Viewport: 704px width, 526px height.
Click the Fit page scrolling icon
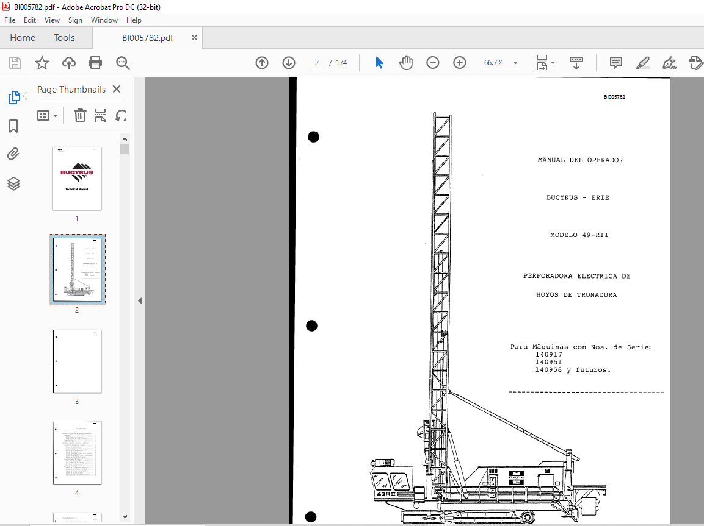point(542,63)
